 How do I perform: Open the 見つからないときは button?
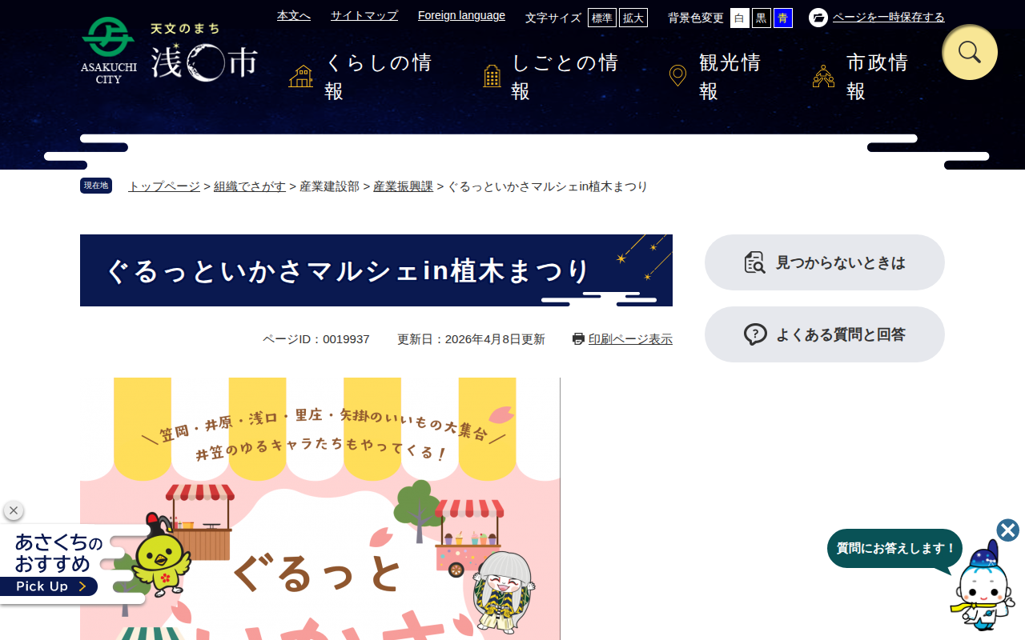(x=825, y=262)
